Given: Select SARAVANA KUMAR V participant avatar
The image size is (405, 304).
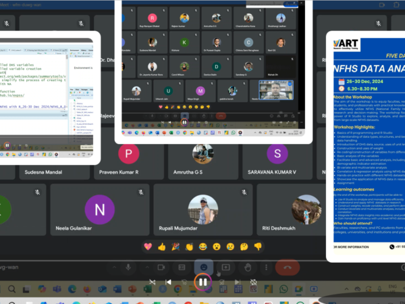Looking at the screenshot, I should coord(277,153).
